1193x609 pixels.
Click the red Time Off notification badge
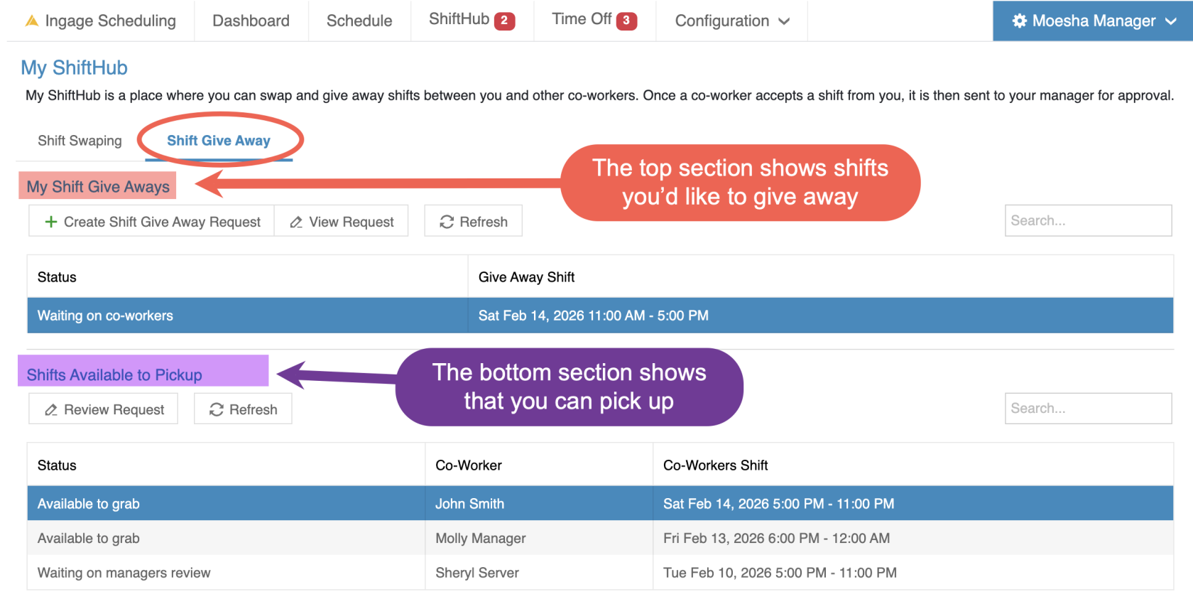[626, 21]
